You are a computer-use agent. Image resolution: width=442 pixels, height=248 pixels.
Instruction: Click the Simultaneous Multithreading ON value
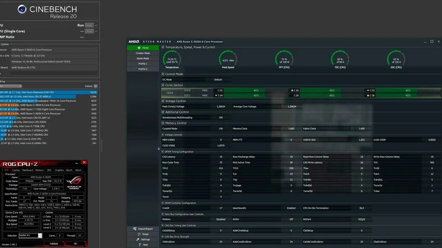pyautogui.click(x=221, y=118)
